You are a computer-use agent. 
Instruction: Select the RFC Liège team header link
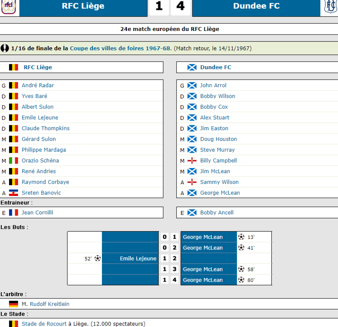tap(38, 67)
